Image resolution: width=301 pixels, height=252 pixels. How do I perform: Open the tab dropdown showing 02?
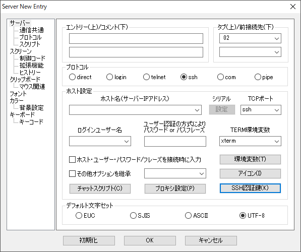[x=250, y=38]
